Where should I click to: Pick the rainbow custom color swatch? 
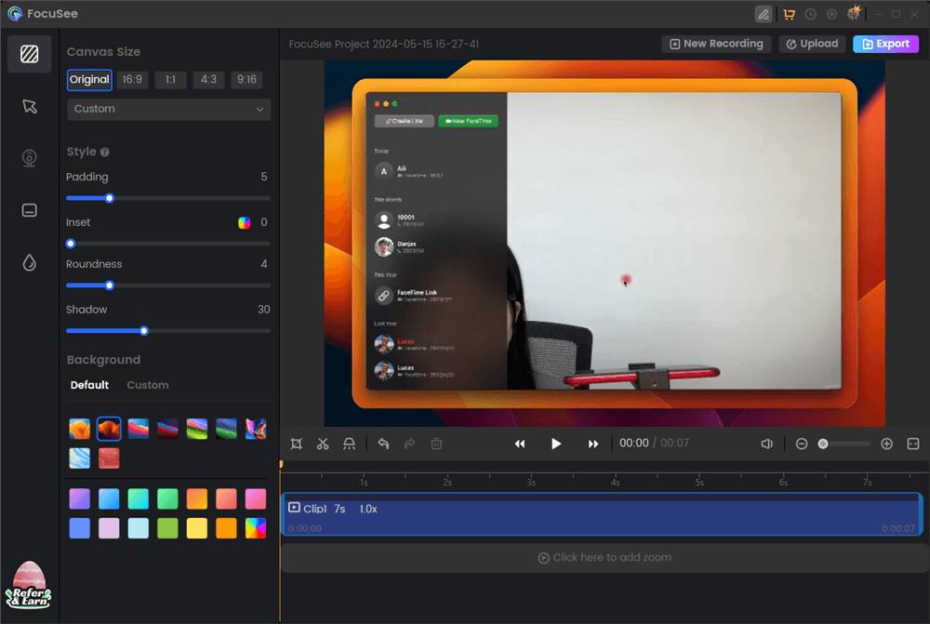pos(256,528)
